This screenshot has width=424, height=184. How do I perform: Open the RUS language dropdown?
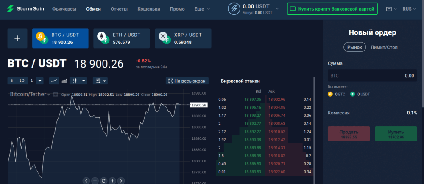pos(409,9)
